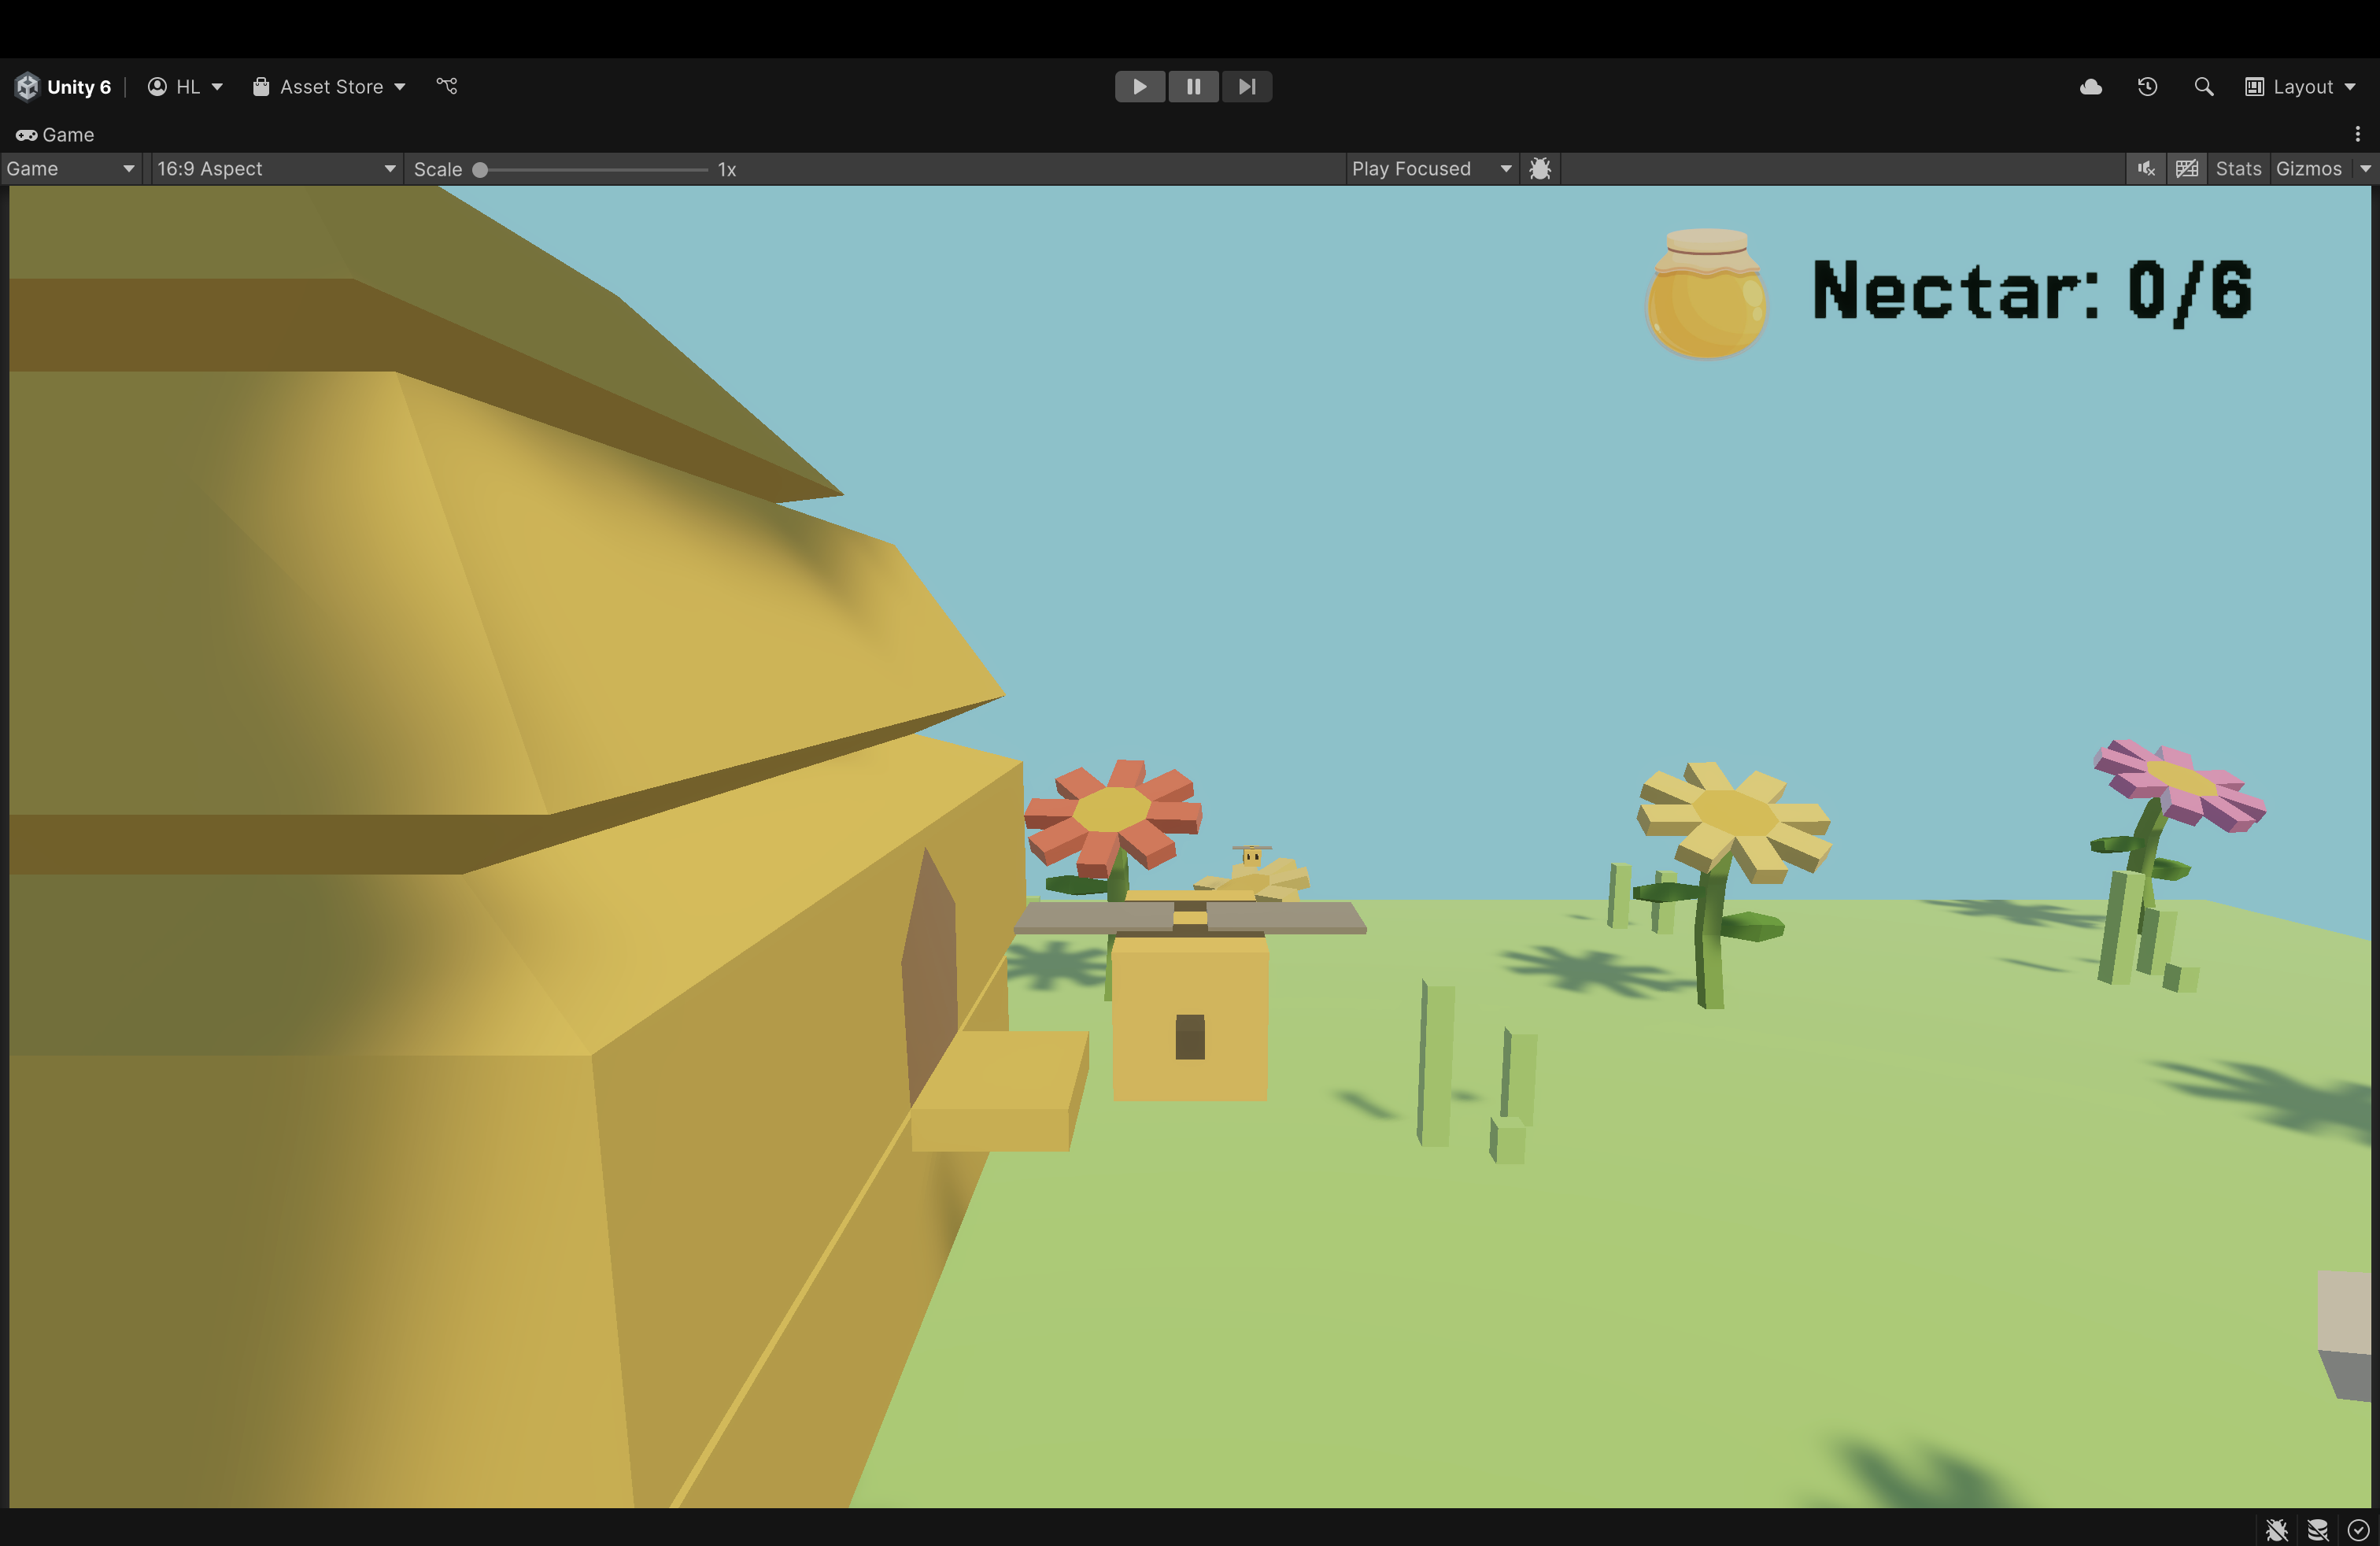Click the frame debugger bug icon
Viewport: 2380px width, 1546px height.
(x=1540, y=169)
